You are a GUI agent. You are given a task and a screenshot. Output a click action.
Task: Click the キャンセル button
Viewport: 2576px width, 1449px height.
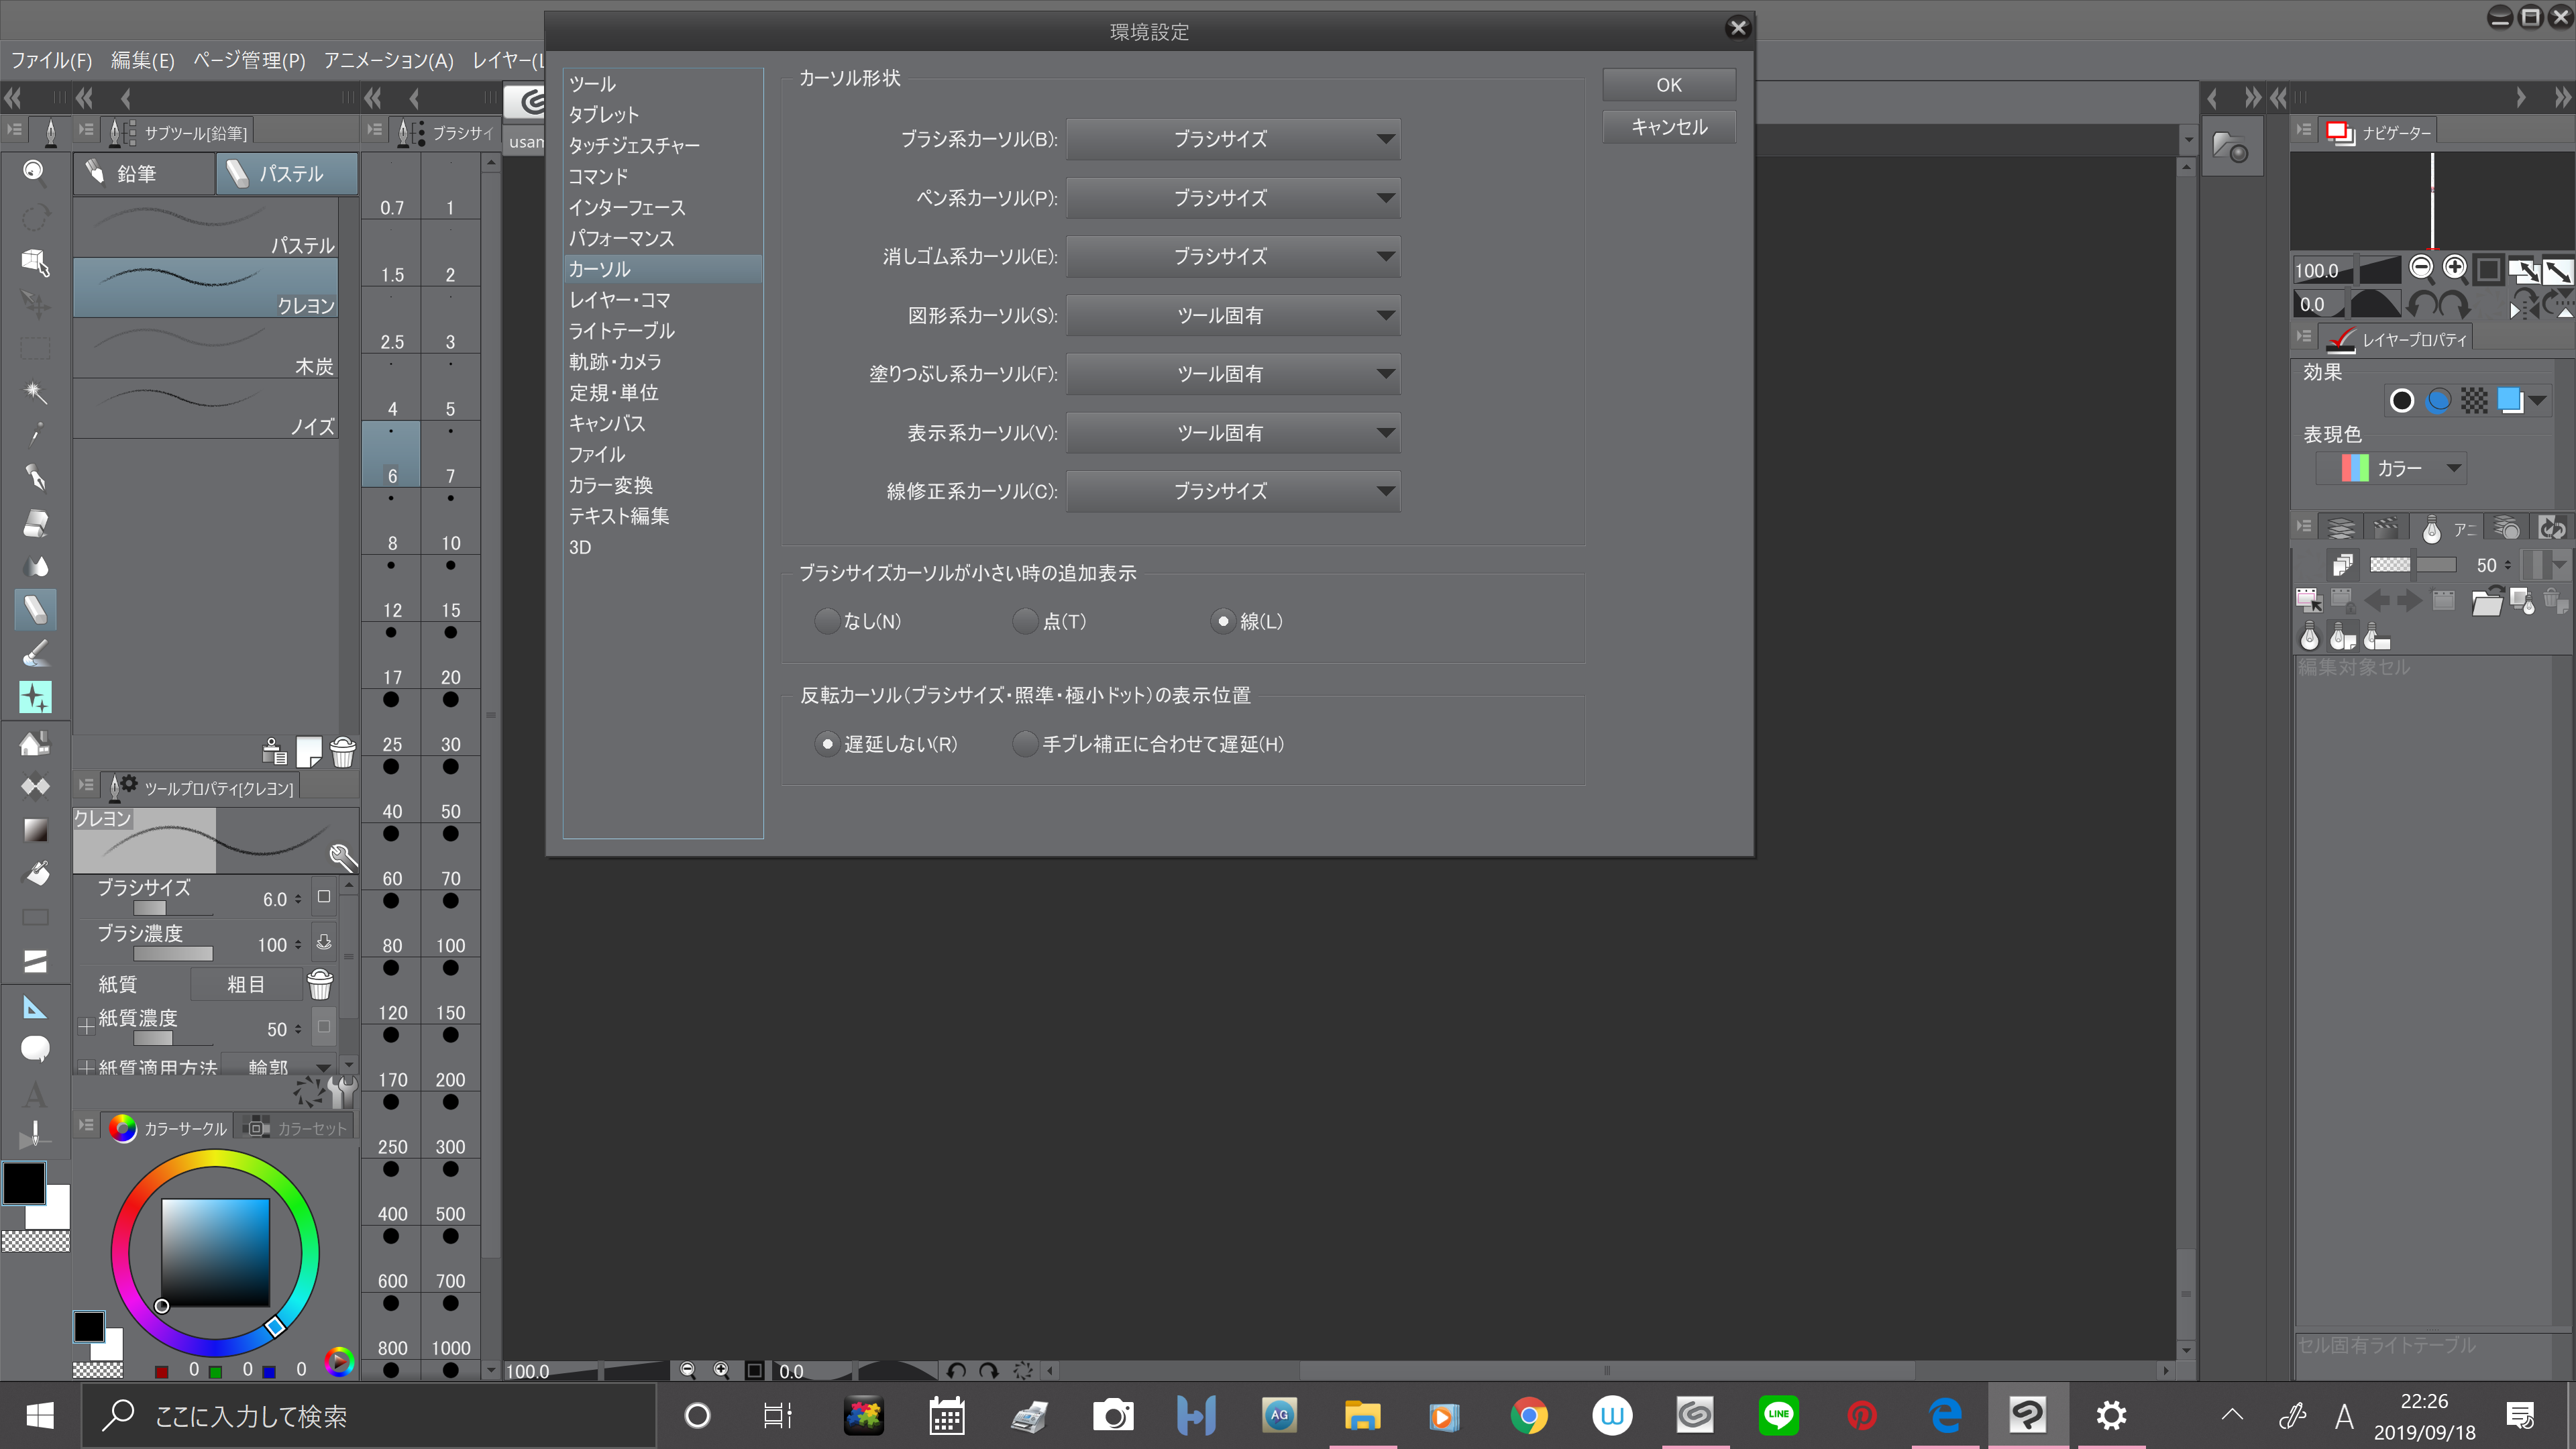pyautogui.click(x=1668, y=127)
